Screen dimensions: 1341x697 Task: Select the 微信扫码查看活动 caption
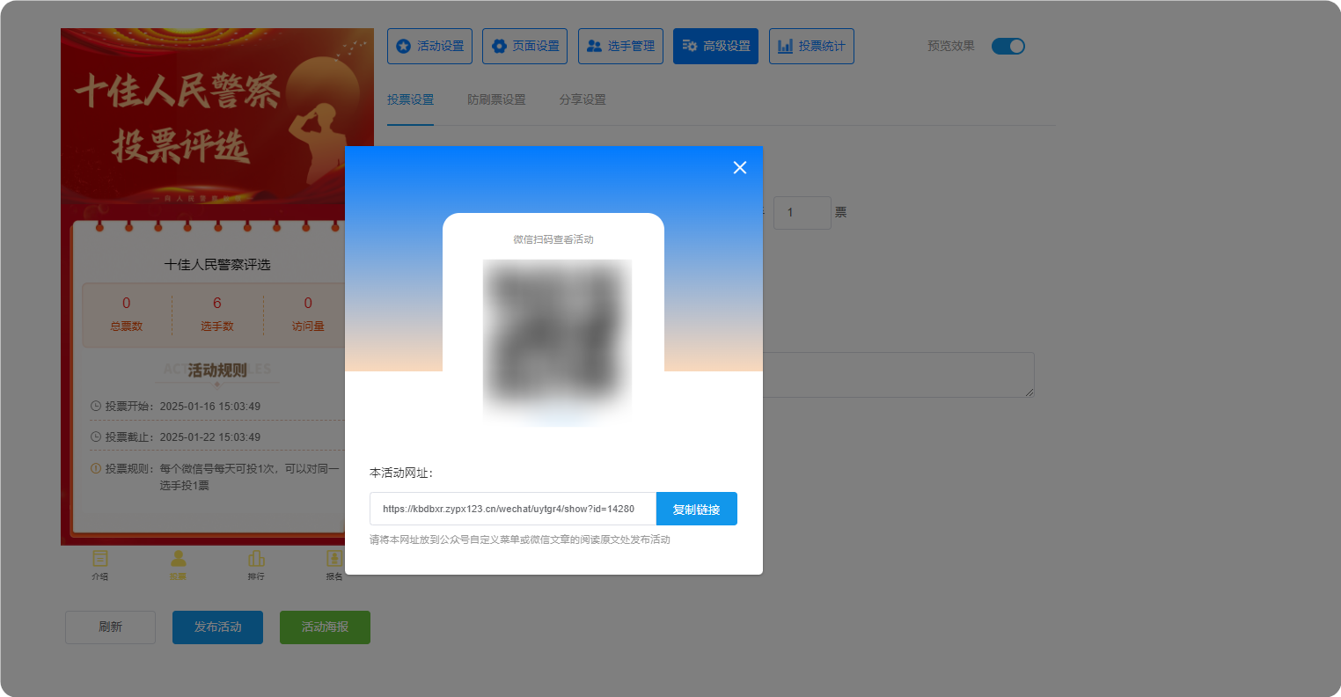[553, 239]
